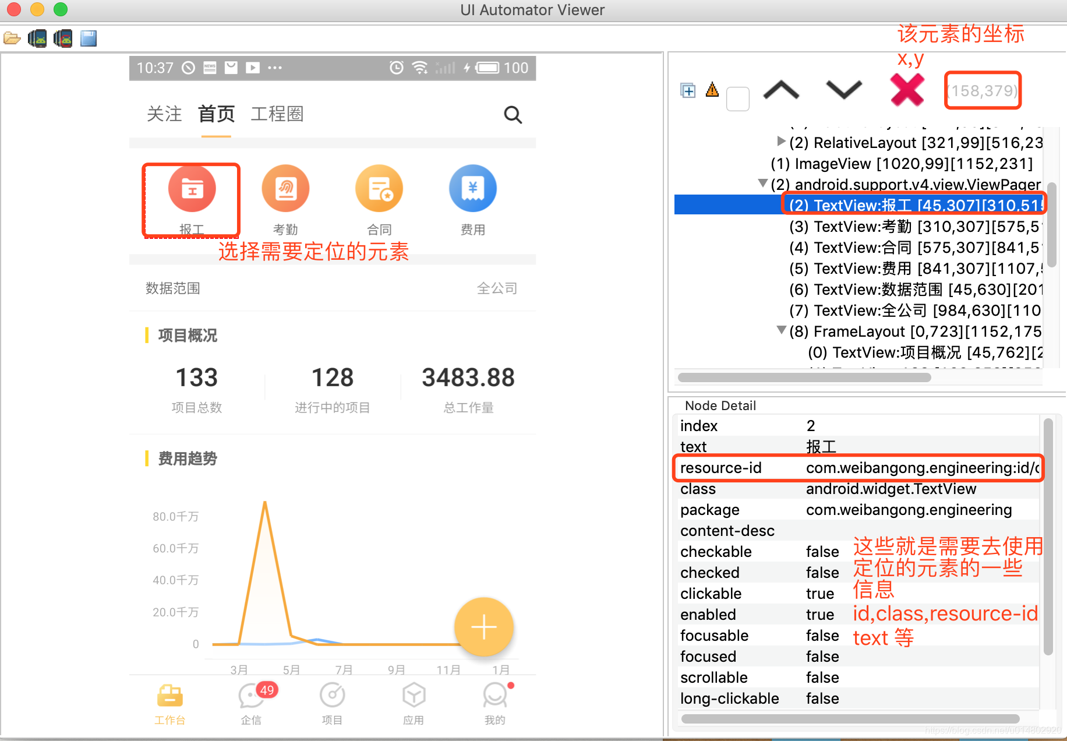This screenshot has height=741, width=1067.
Task: Tap the 133 项目总数 statistic
Action: [197, 389]
